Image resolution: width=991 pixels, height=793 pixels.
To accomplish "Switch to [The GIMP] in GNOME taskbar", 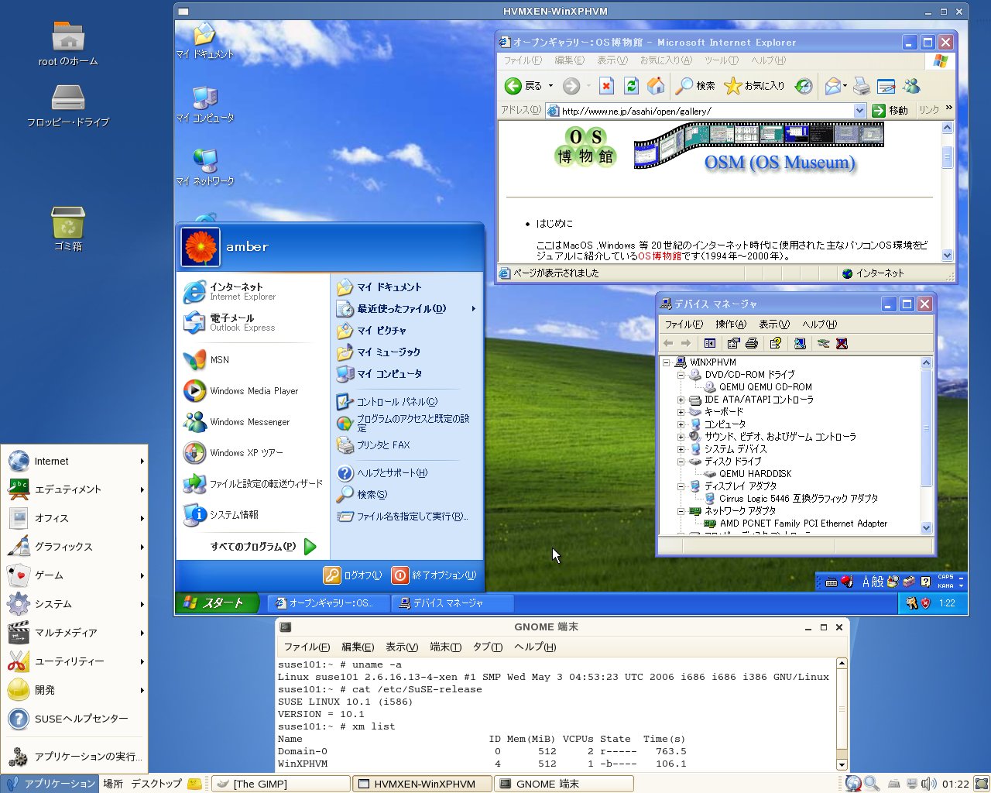I will 280,784.
